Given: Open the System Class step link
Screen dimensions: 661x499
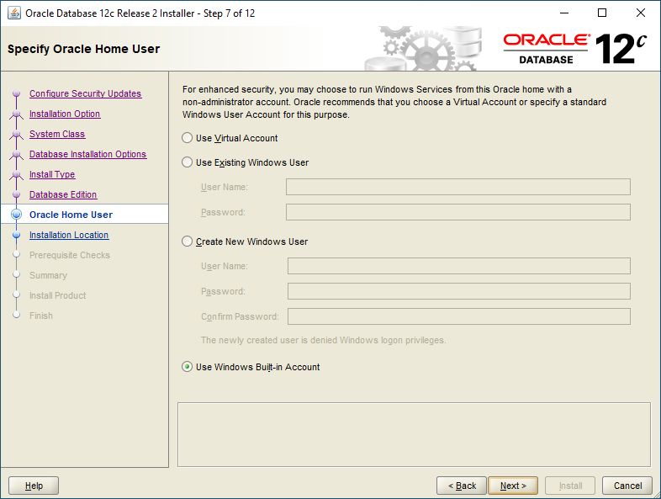Looking at the screenshot, I should 57,134.
